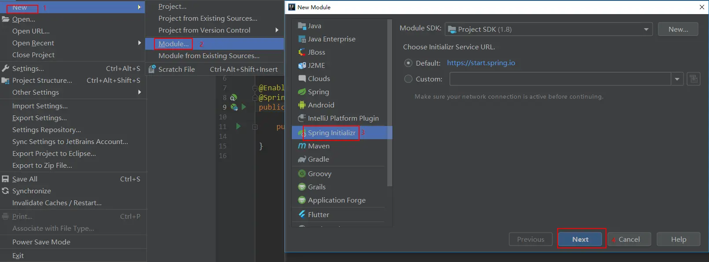Image resolution: width=709 pixels, height=262 pixels.
Task: Click the module type list scrollbar
Action: tap(389, 103)
